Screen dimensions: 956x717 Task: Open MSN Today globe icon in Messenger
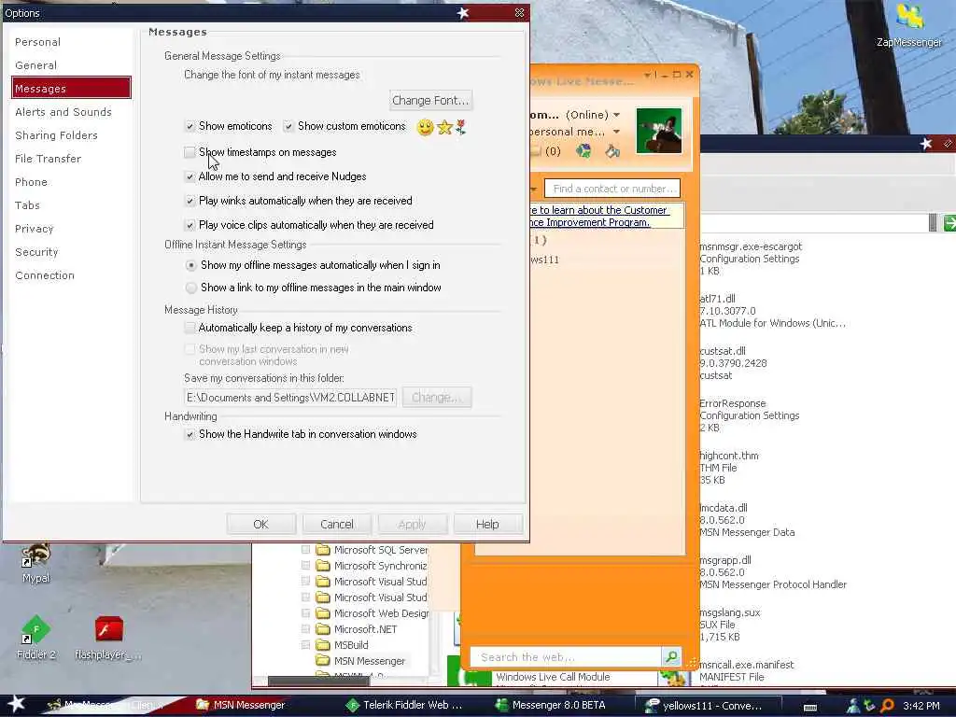(584, 150)
